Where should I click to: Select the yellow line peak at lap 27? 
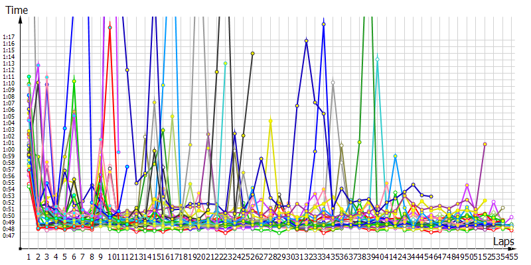coord(270,121)
